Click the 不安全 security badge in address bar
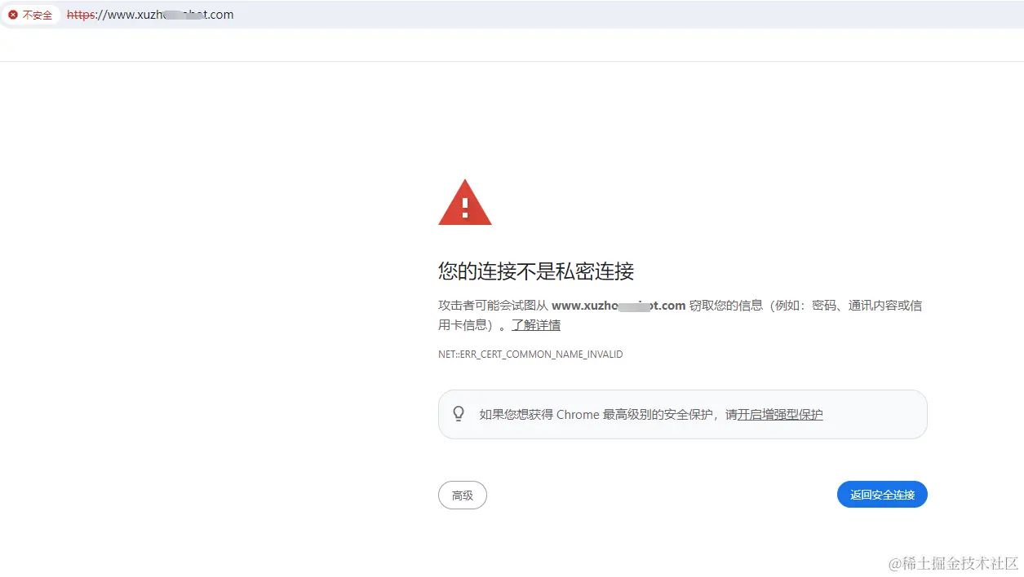Screen dimensions: 1024x577 tap(31, 15)
